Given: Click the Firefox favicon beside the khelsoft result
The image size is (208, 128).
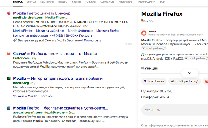Looking at the screenshot, I should click(9, 13).
